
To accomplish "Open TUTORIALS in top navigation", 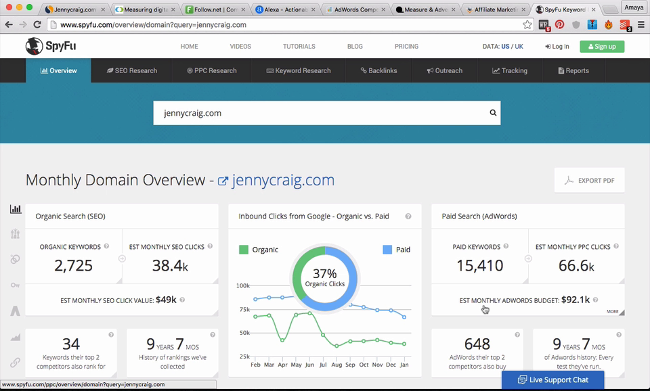I will click(x=299, y=47).
